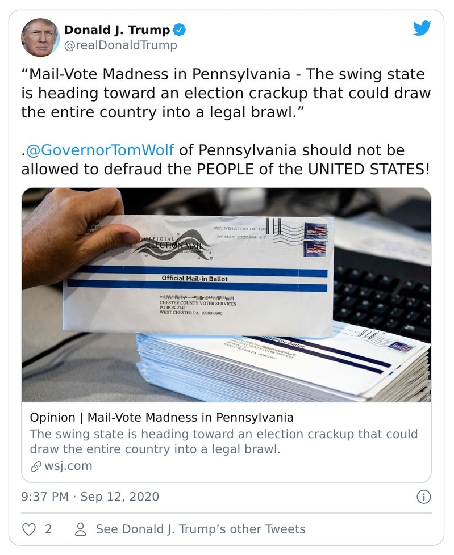
Task: Open the wsj.com domain link
Action: coord(68,466)
